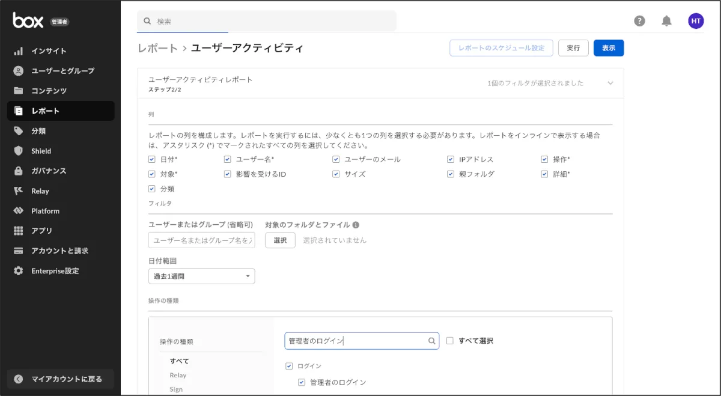Go to ユーザーとグループ in sidebar
The height and width of the screenshot is (396, 721).
pyautogui.click(x=62, y=71)
